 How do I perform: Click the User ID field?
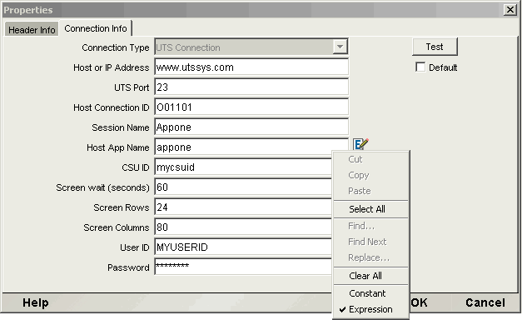[243, 247]
